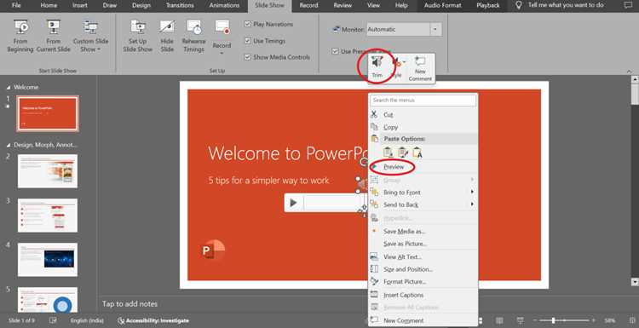
Task: Click the Hide Slide button
Action: coord(167,37)
